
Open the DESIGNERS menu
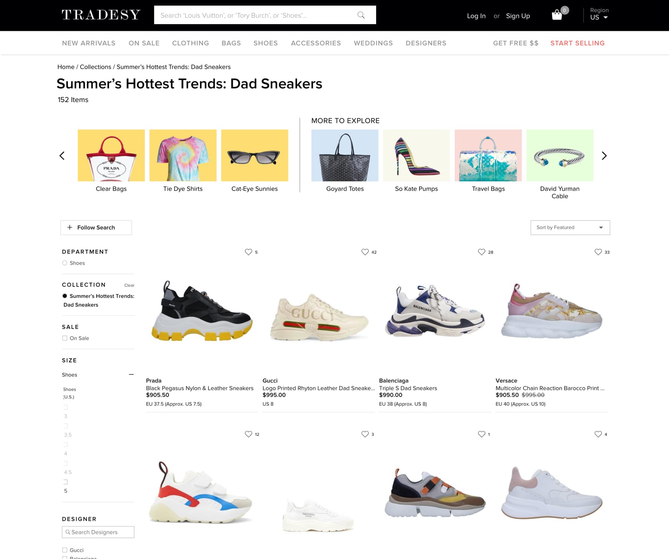coord(426,43)
